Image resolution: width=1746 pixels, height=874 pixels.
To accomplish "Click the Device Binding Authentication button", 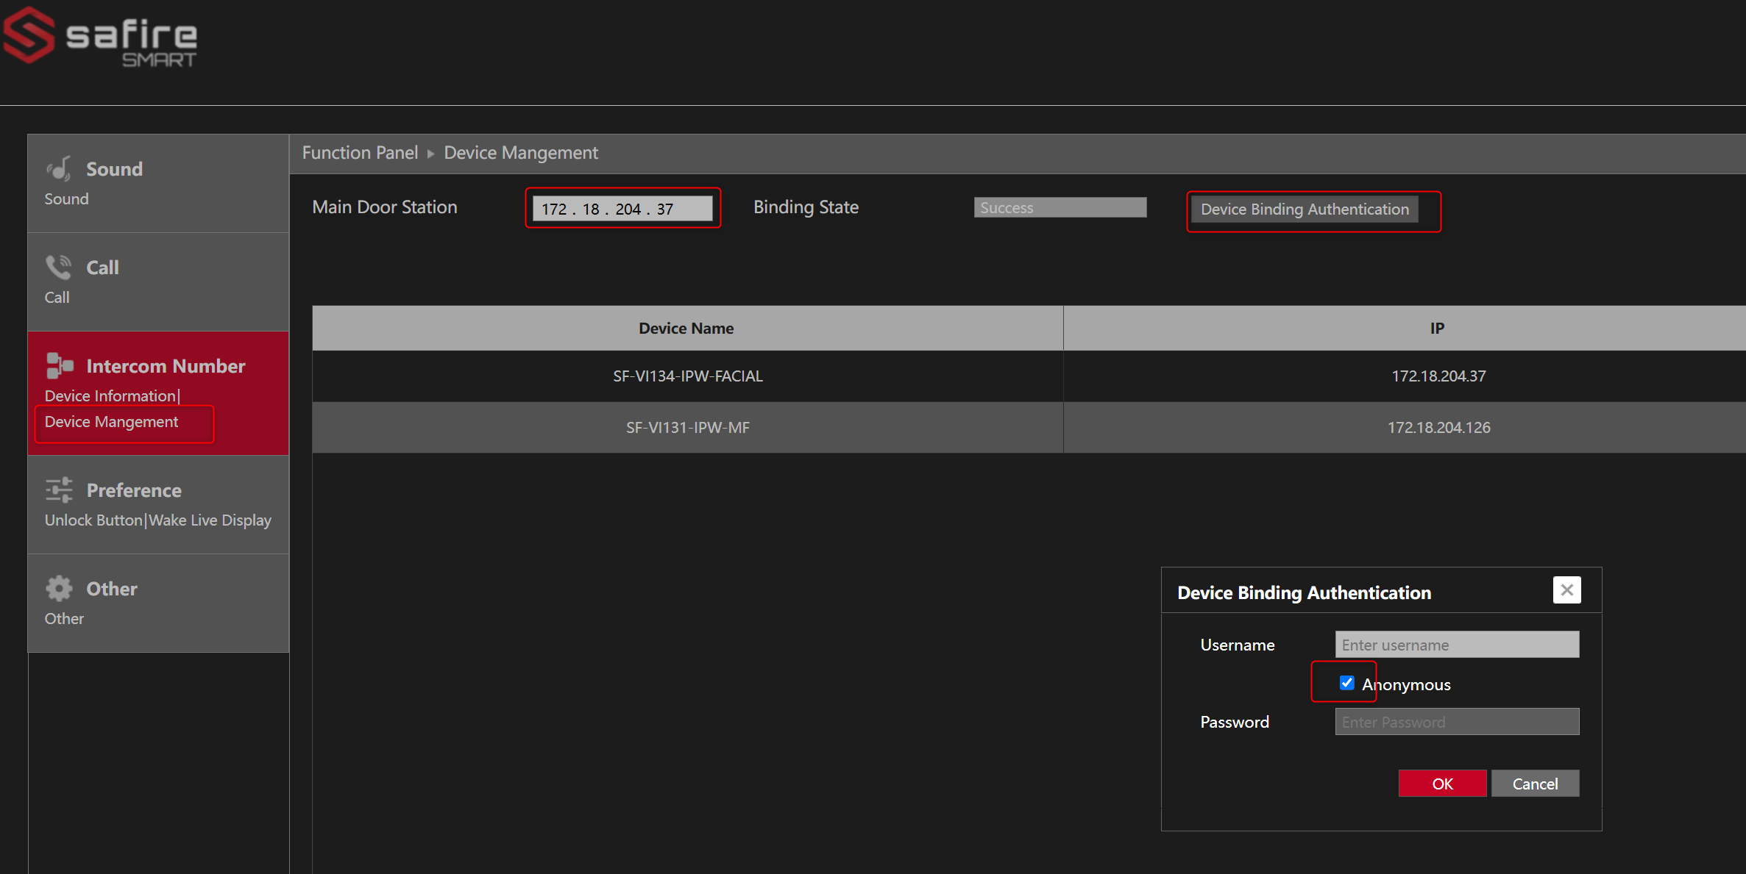I will point(1305,209).
